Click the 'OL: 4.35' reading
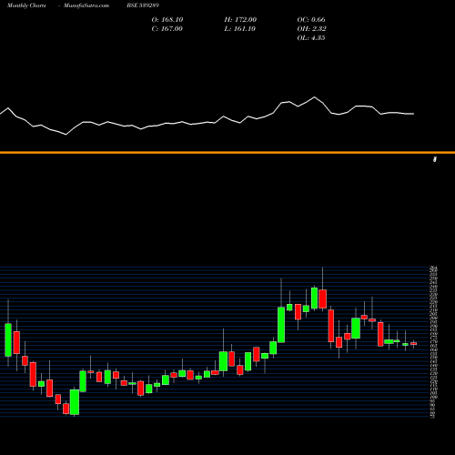 click(311, 37)
